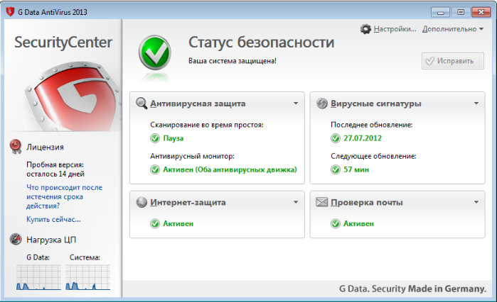Open the Антивирусная защита section header

198,104
